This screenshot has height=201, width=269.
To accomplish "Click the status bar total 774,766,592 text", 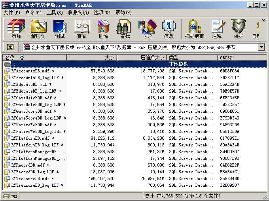I will click(182, 196).
